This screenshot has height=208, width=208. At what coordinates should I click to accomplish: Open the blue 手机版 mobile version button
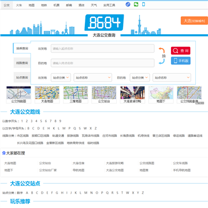[181, 61]
